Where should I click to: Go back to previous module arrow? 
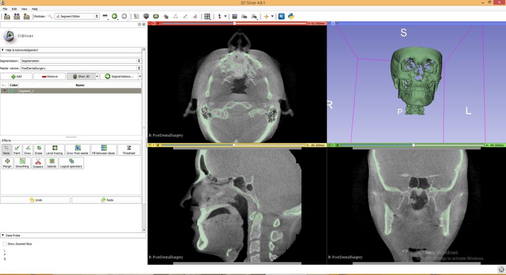point(115,16)
